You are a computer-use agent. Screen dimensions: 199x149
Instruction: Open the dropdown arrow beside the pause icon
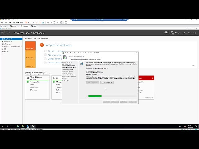[x=29, y=22]
